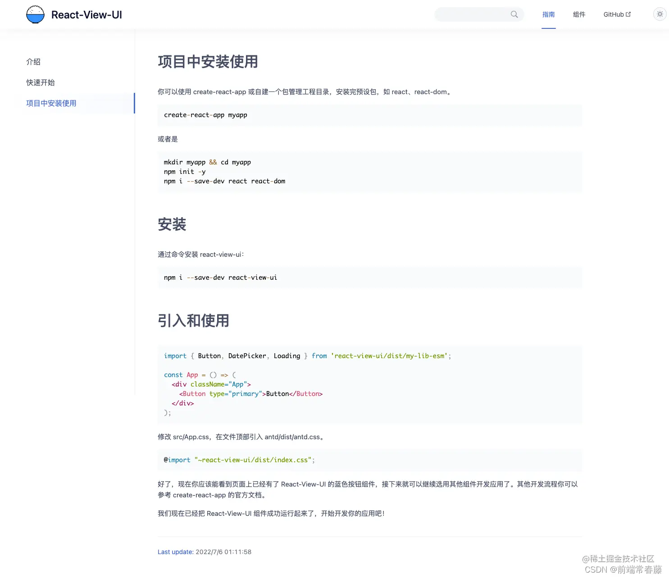The height and width of the screenshot is (578, 669).
Task: Click the 或者是 paragraph text
Action: coord(168,139)
